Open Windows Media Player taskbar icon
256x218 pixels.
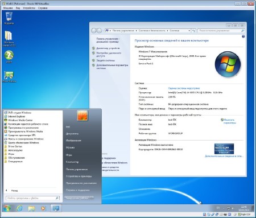(x=43, y=208)
